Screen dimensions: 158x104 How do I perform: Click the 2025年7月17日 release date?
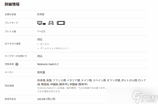click(46, 99)
